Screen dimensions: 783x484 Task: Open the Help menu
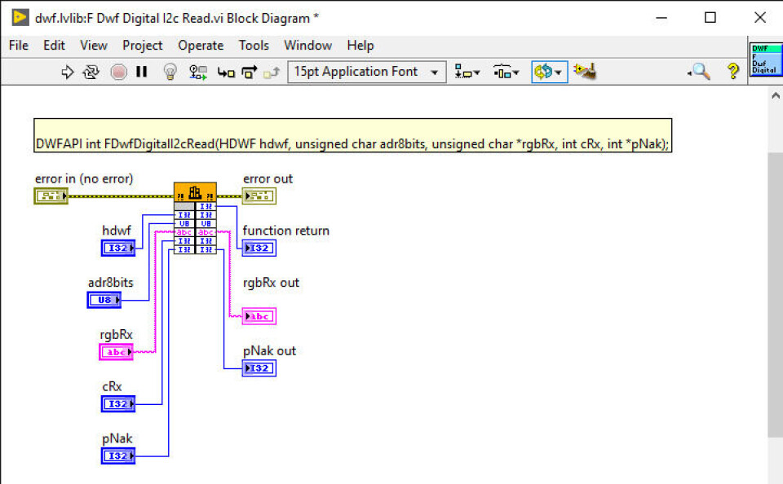[360, 46]
